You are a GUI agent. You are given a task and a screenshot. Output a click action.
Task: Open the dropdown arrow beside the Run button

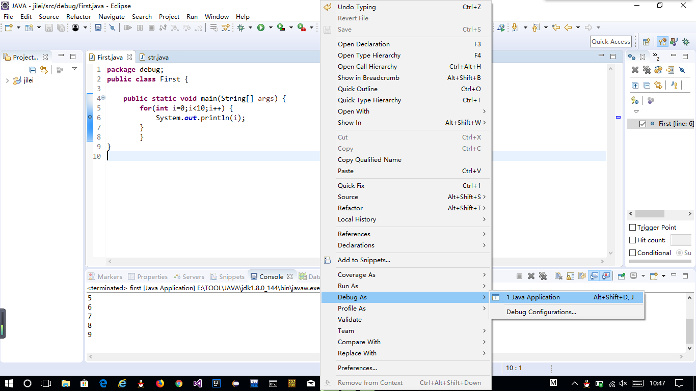pos(271,27)
